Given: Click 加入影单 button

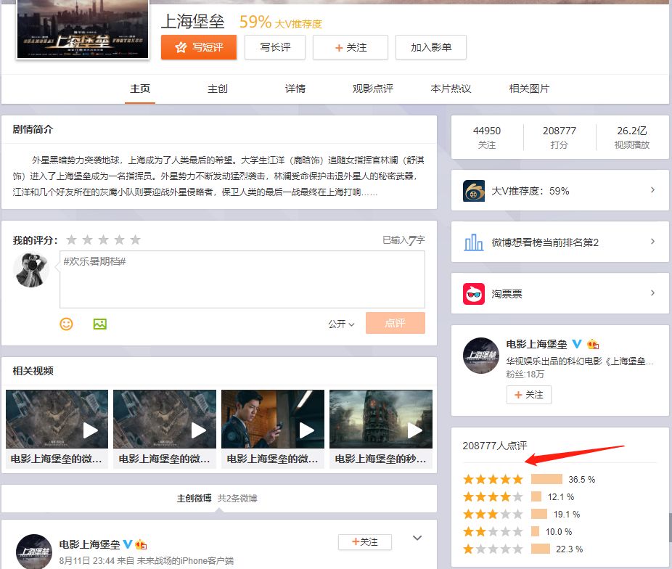Looking at the screenshot, I should 431,47.
